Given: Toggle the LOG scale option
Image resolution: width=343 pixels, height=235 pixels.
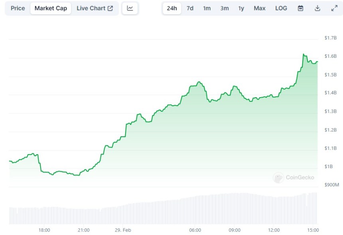Looking at the screenshot, I should click(281, 8).
